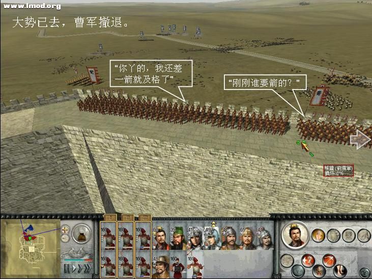Set battle speed to fast forward

81,268
